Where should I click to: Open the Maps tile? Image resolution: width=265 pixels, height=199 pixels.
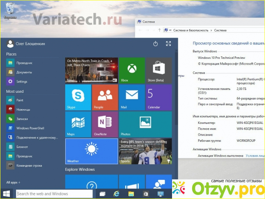(78, 124)
